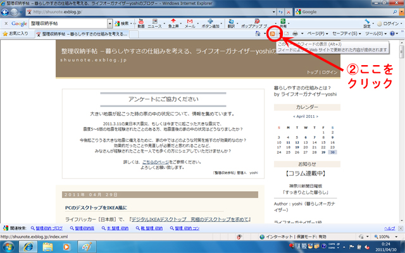The image size is (405, 253).
Task: Expand Google Toolbar search box dropdown
Action: pyautogui.click(x=109, y=23)
